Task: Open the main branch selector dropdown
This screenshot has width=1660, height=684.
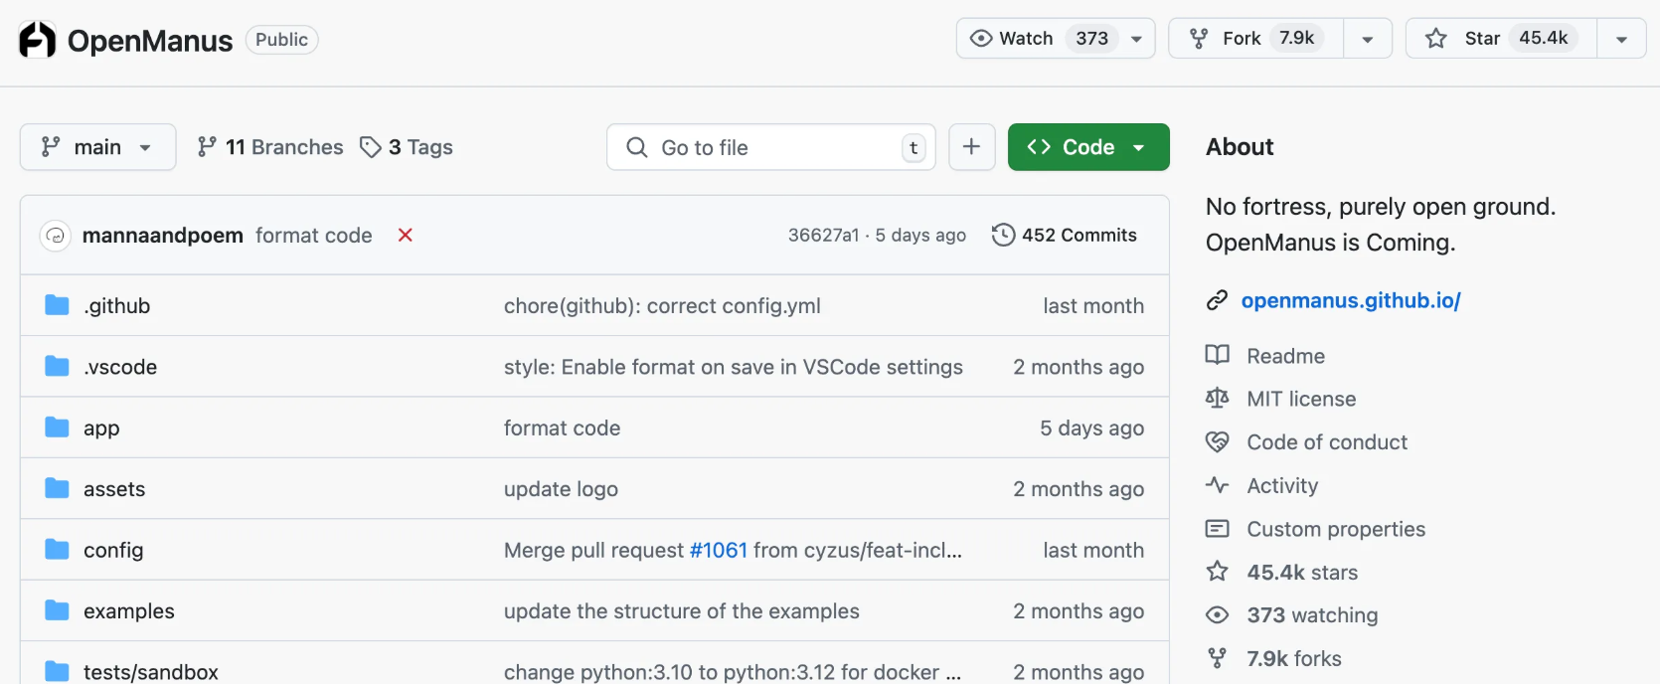Action: [97, 147]
